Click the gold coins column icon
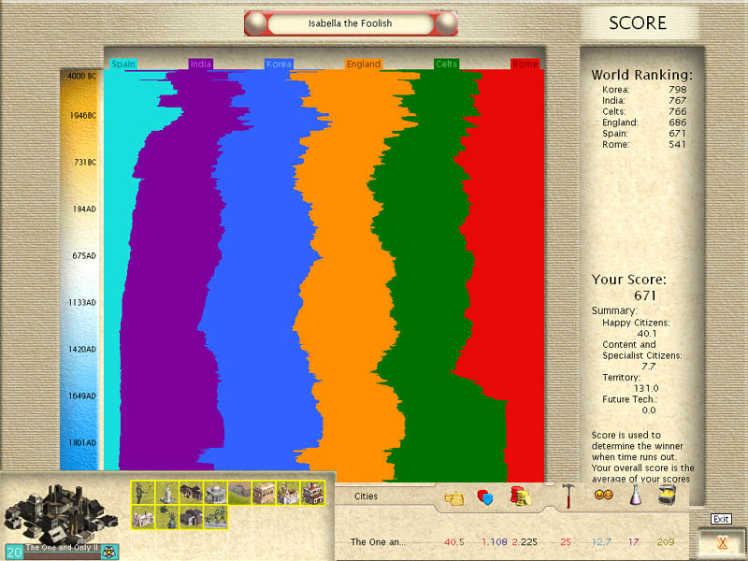Screen dimensions: 748x561 point(521,496)
